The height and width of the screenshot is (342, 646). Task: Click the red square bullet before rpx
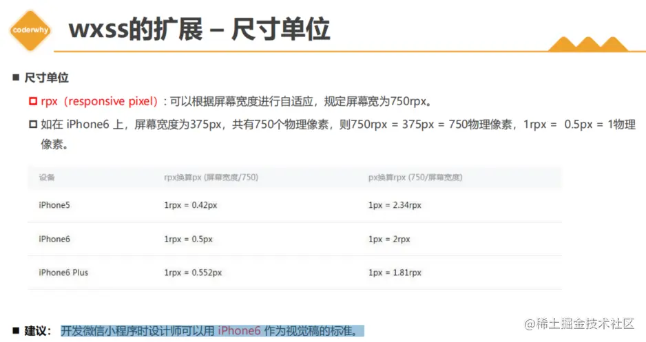point(33,101)
